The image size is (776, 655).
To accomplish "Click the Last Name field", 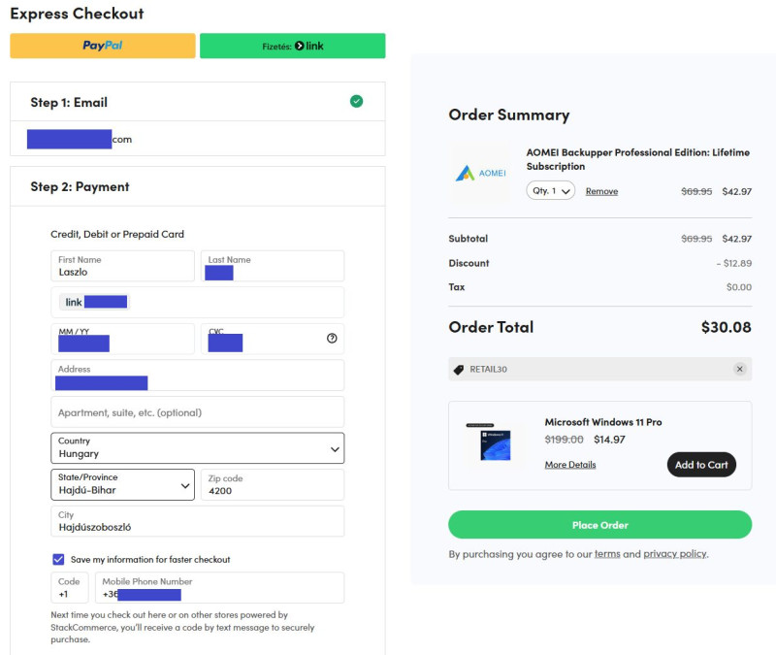I will 273,266.
